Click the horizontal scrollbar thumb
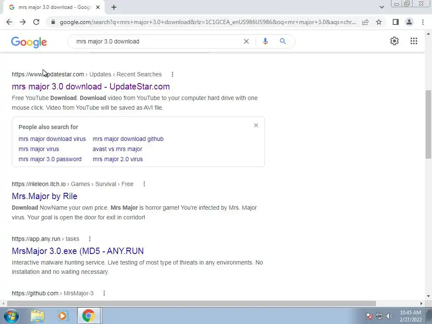The width and height of the screenshot is (432, 324). [192, 303]
